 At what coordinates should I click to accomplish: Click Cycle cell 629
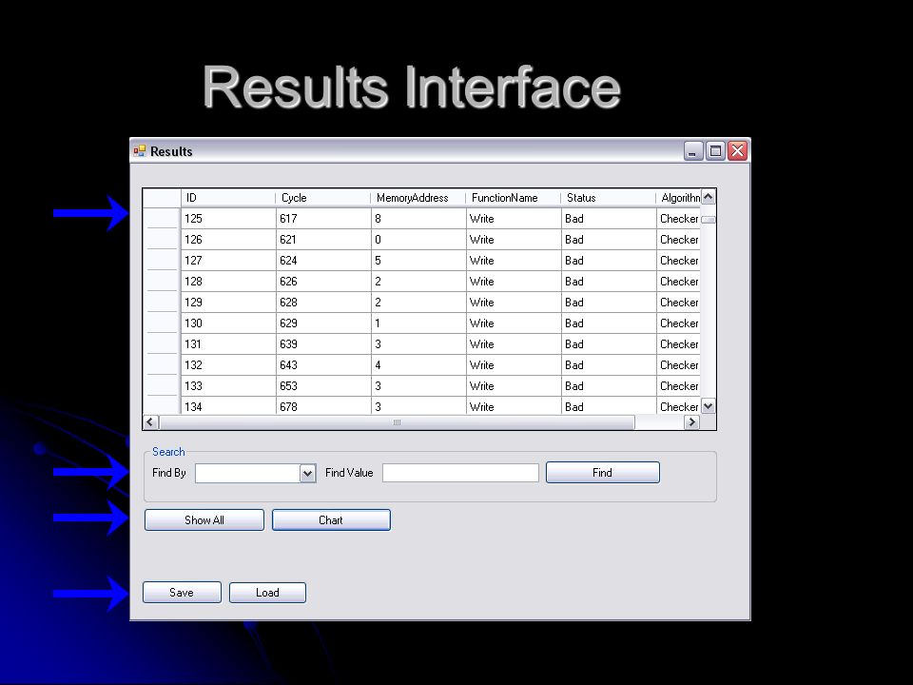click(323, 323)
